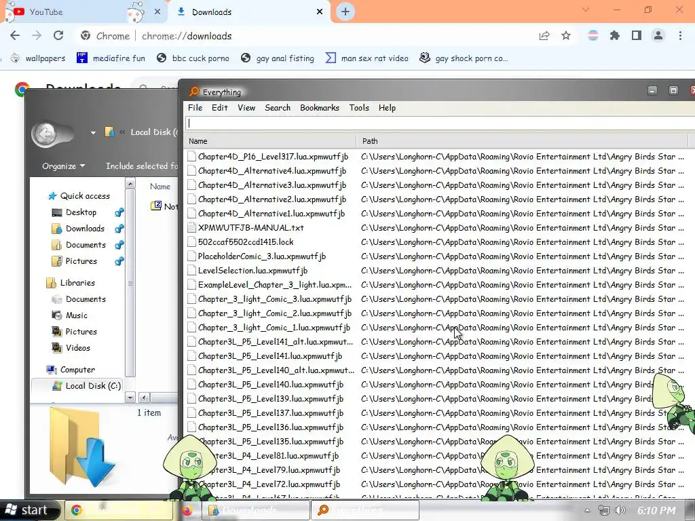
Task: Click the 6:10 PM clock
Action: (656, 510)
